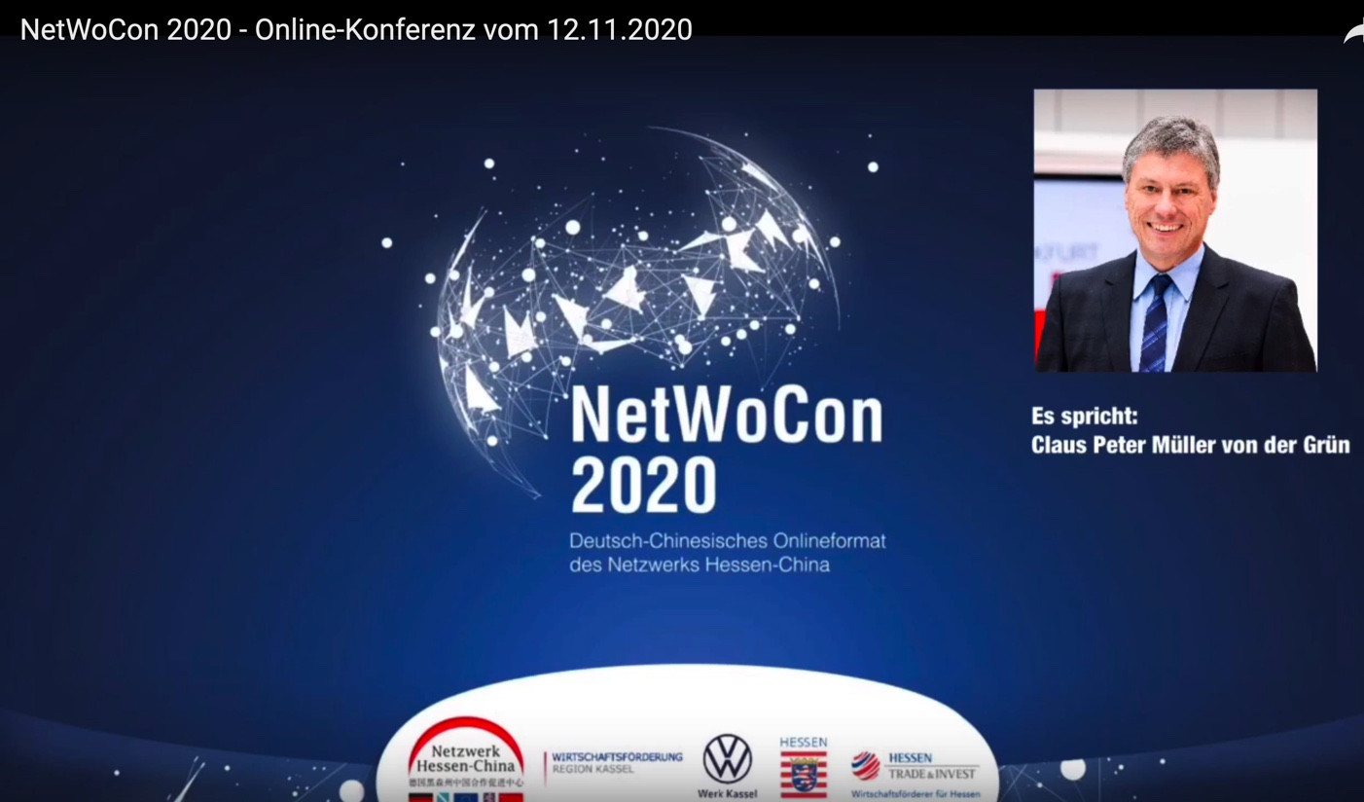Click the Volkswagen VW logo
Viewport: 1364px width, 802px height.
(728, 759)
